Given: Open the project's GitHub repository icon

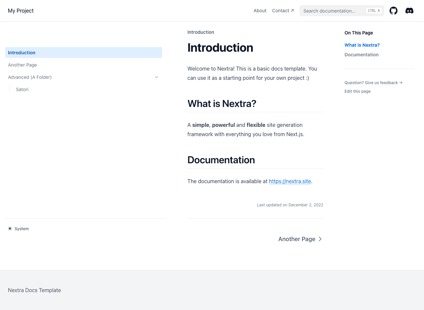Looking at the screenshot, I should pos(394,11).
